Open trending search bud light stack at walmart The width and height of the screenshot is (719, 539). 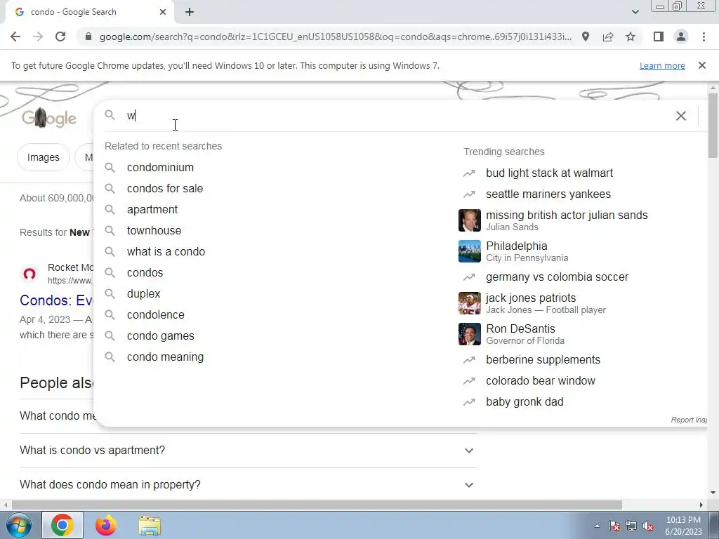(x=549, y=173)
